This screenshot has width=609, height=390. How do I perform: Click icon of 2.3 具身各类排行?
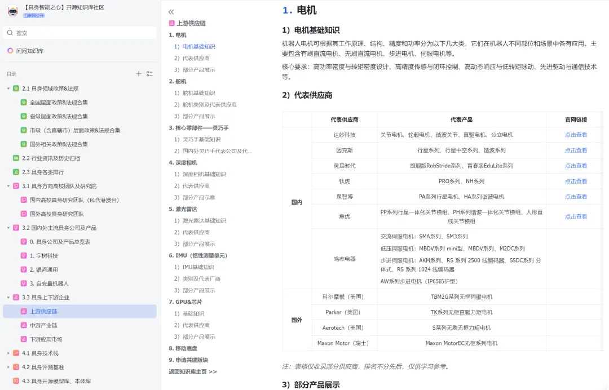click(x=16, y=172)
